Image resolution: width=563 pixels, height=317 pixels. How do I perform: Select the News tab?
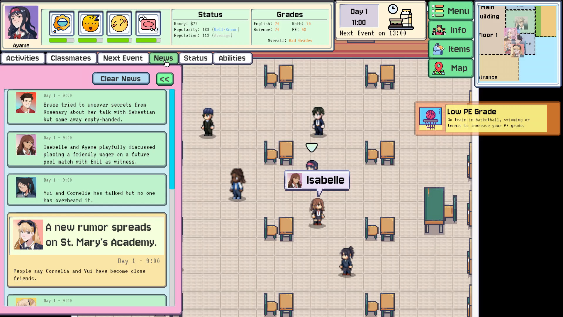coord(163,58)
